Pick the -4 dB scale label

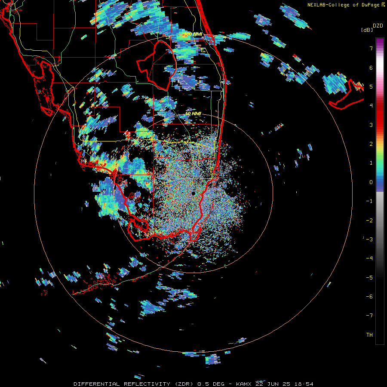click(x=369, y=258)
